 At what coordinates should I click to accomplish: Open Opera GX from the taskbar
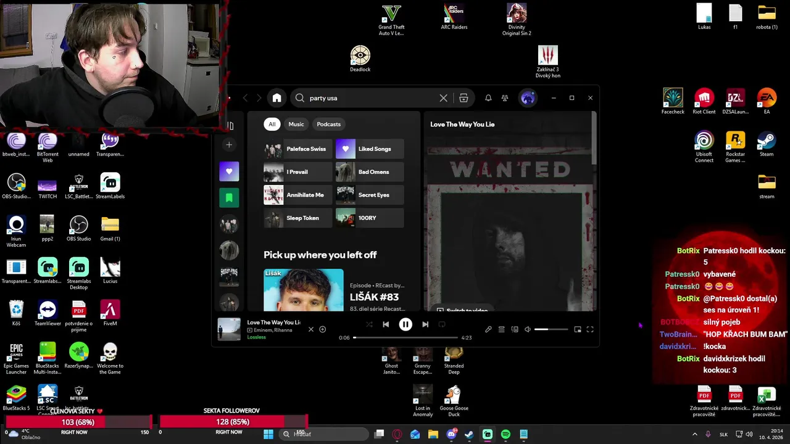(x=397, y=434)
